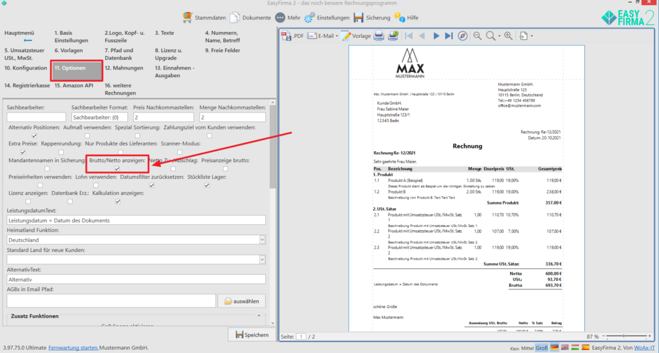Image resolution: width=659 pixels, height=353 pixels.
Task: Toggle Kalkulation anzeigen checkbox
Action: point(118,201)
